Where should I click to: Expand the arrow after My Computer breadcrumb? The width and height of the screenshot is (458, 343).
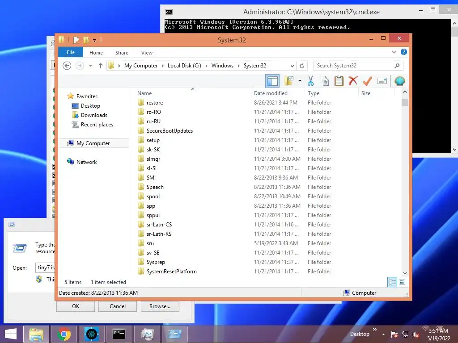[x=163, y=66]
